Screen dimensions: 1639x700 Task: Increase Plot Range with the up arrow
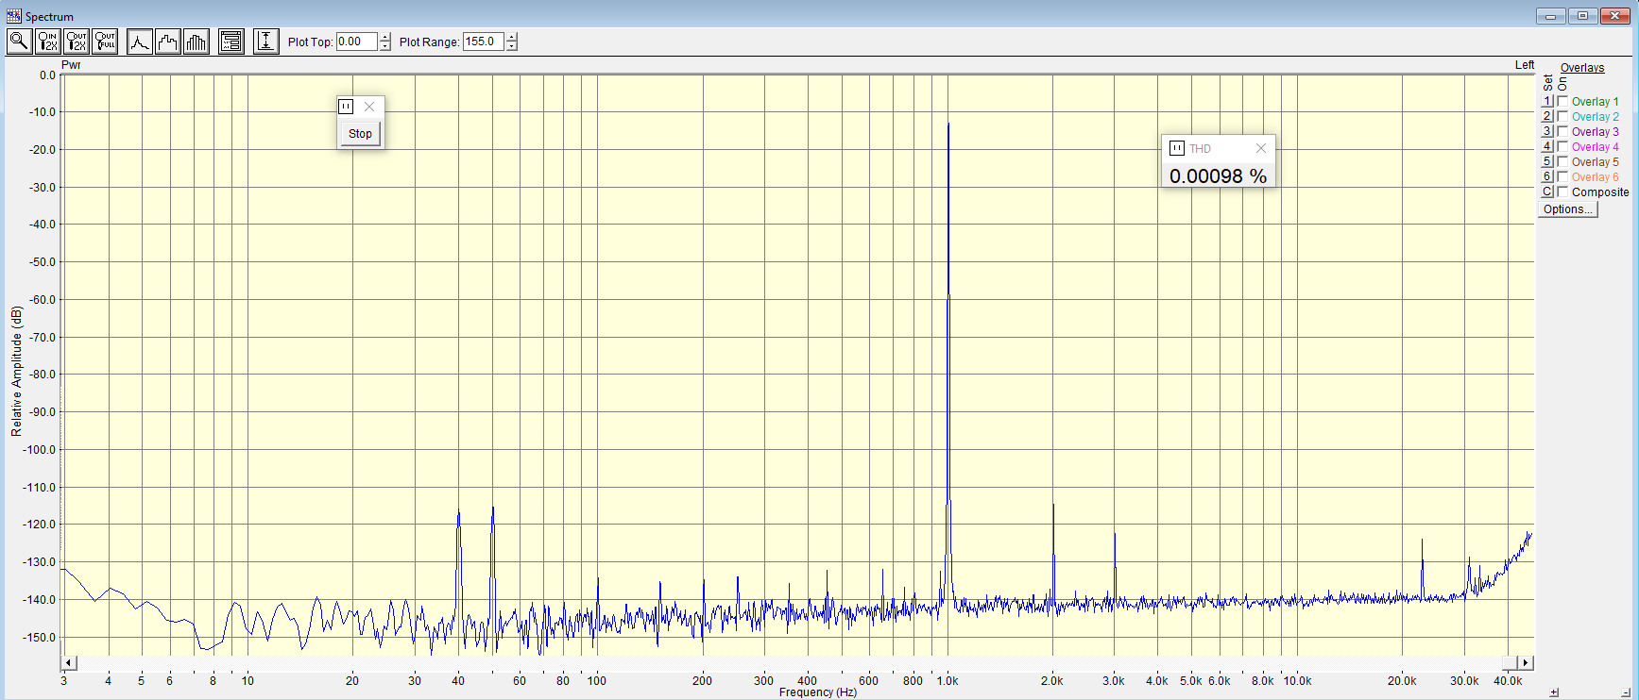512,37
